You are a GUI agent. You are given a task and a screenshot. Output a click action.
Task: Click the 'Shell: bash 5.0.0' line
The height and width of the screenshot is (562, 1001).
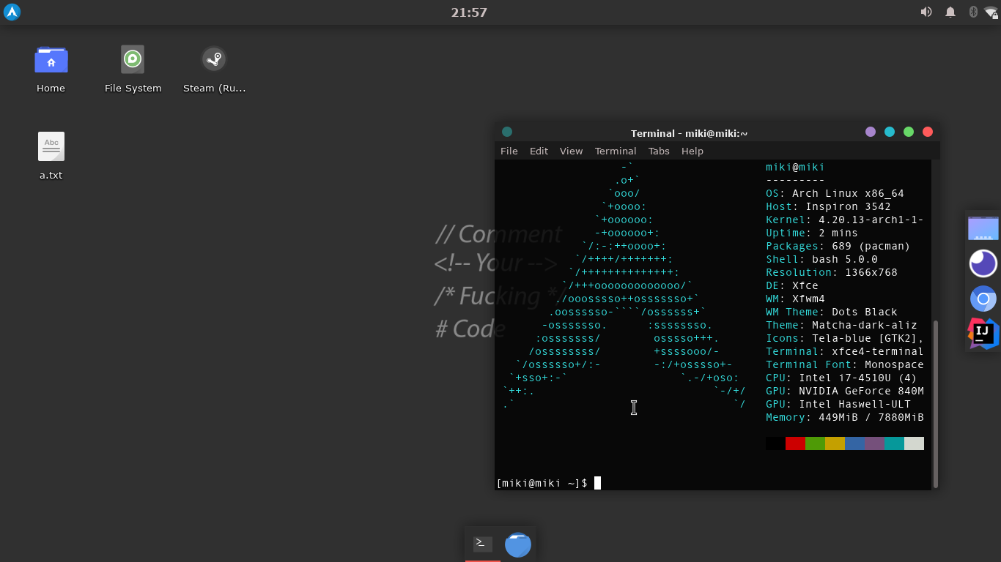[x=821, y=259]
